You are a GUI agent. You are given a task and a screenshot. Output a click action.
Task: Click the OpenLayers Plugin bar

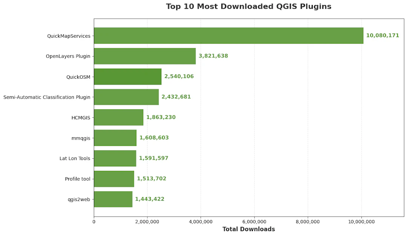point(145,56)
